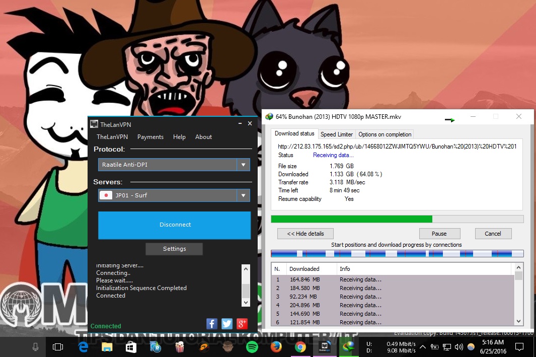The image size is (536, 357).
Task: Minimize the TheLanVPN window
Action: [x=240, y=123]
